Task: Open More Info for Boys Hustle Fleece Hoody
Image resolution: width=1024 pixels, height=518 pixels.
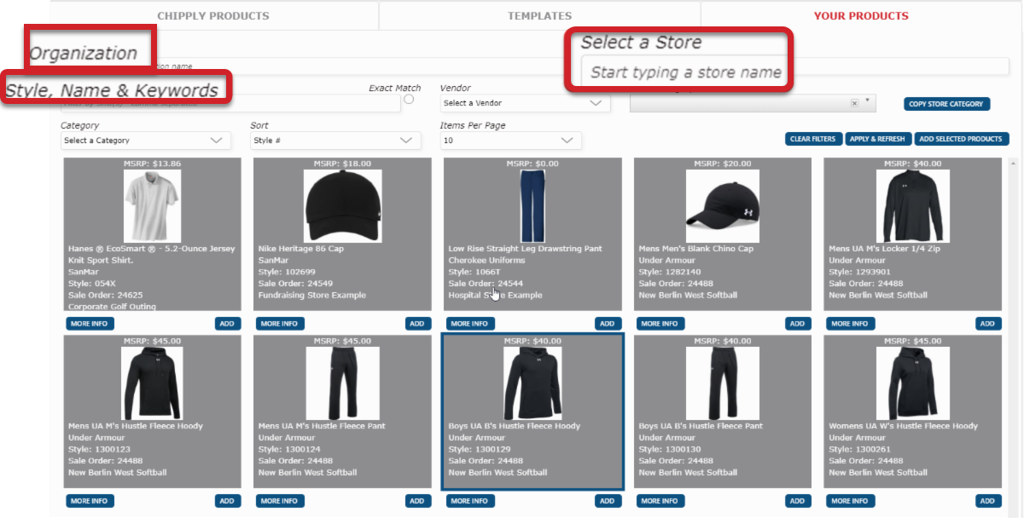Action: [469, 501]
